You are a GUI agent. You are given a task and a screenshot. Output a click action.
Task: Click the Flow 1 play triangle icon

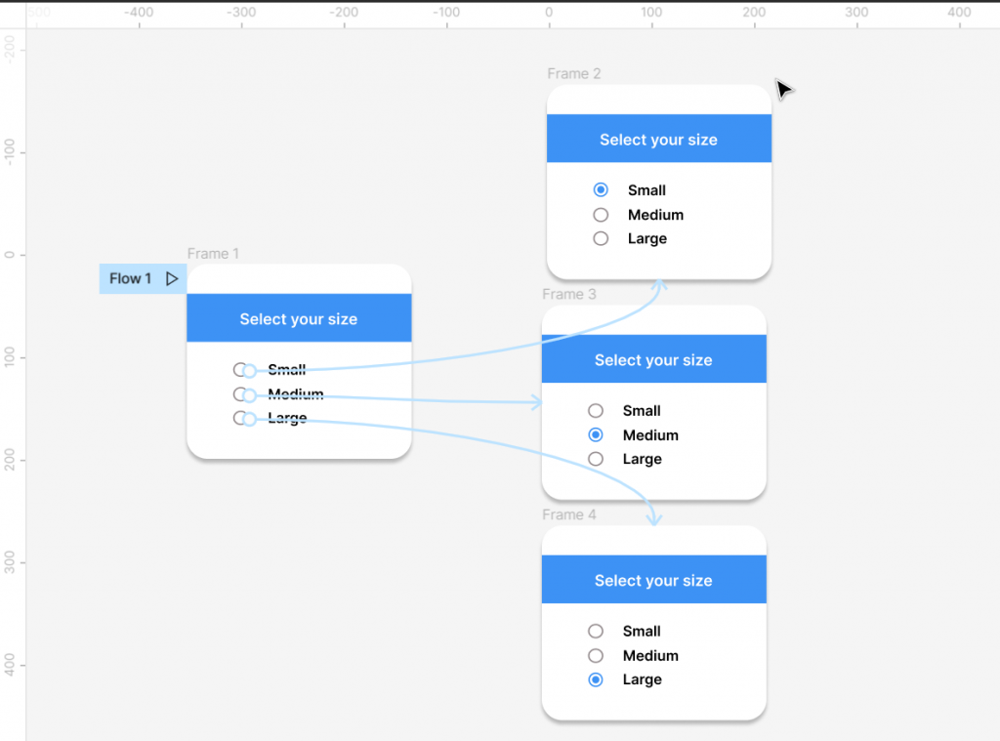point(172,278)
